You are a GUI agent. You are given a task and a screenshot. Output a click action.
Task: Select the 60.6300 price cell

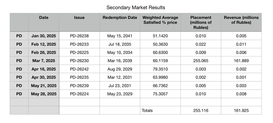pyautogui.click(x=160, y=52)
